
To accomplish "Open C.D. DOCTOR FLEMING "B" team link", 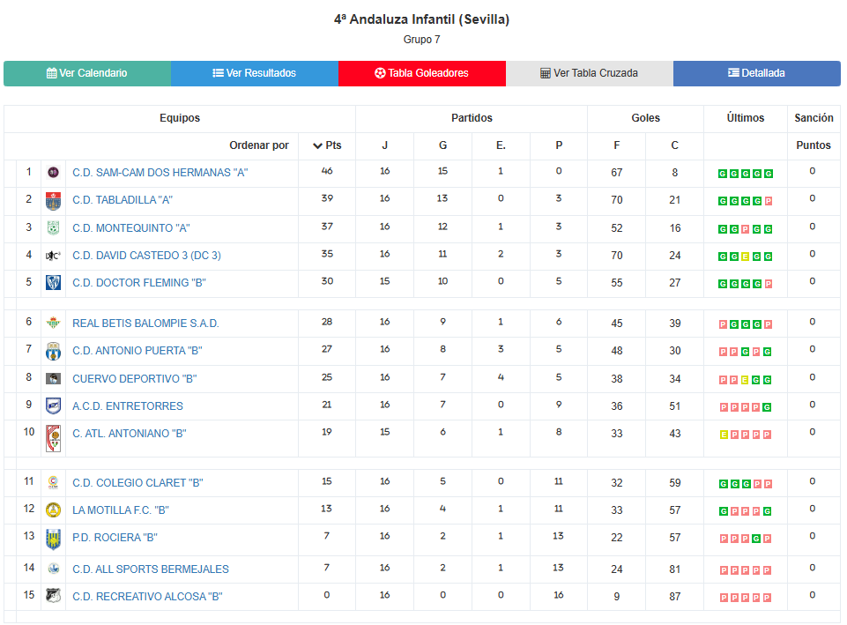I will pyautogui.click(x=139, y=283).
